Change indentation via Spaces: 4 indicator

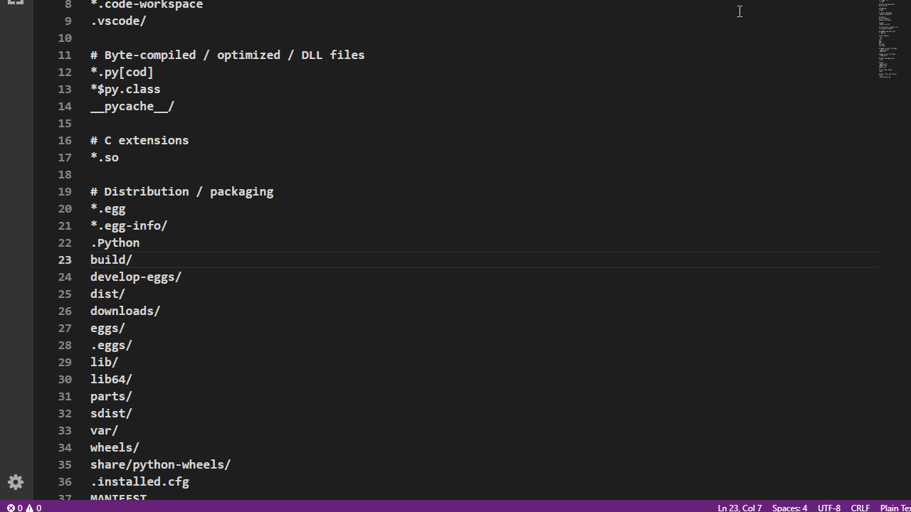[789, 508]
